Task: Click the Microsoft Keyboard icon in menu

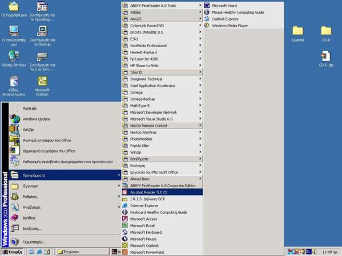Action: tap(125, 232)
